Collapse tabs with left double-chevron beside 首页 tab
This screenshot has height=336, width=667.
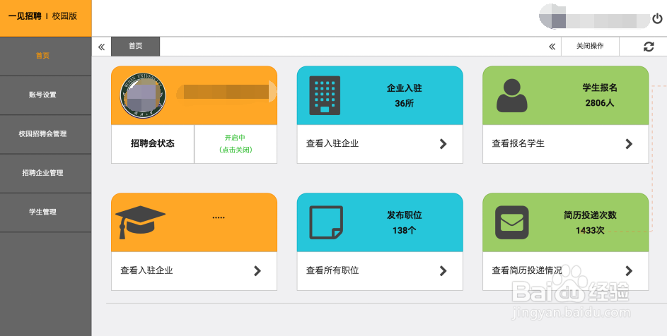pos(101,47)
